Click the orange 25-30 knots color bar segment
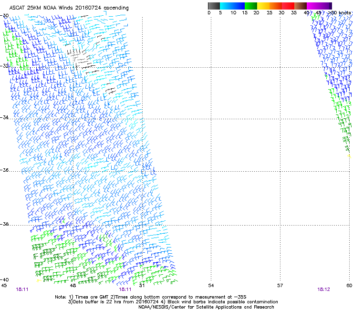 (276, 6)
